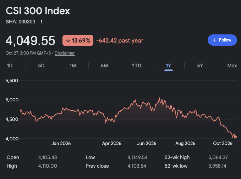
Task: Click the Low value 4,049.54
Action: pyautogui.click(x=137, y=157)
